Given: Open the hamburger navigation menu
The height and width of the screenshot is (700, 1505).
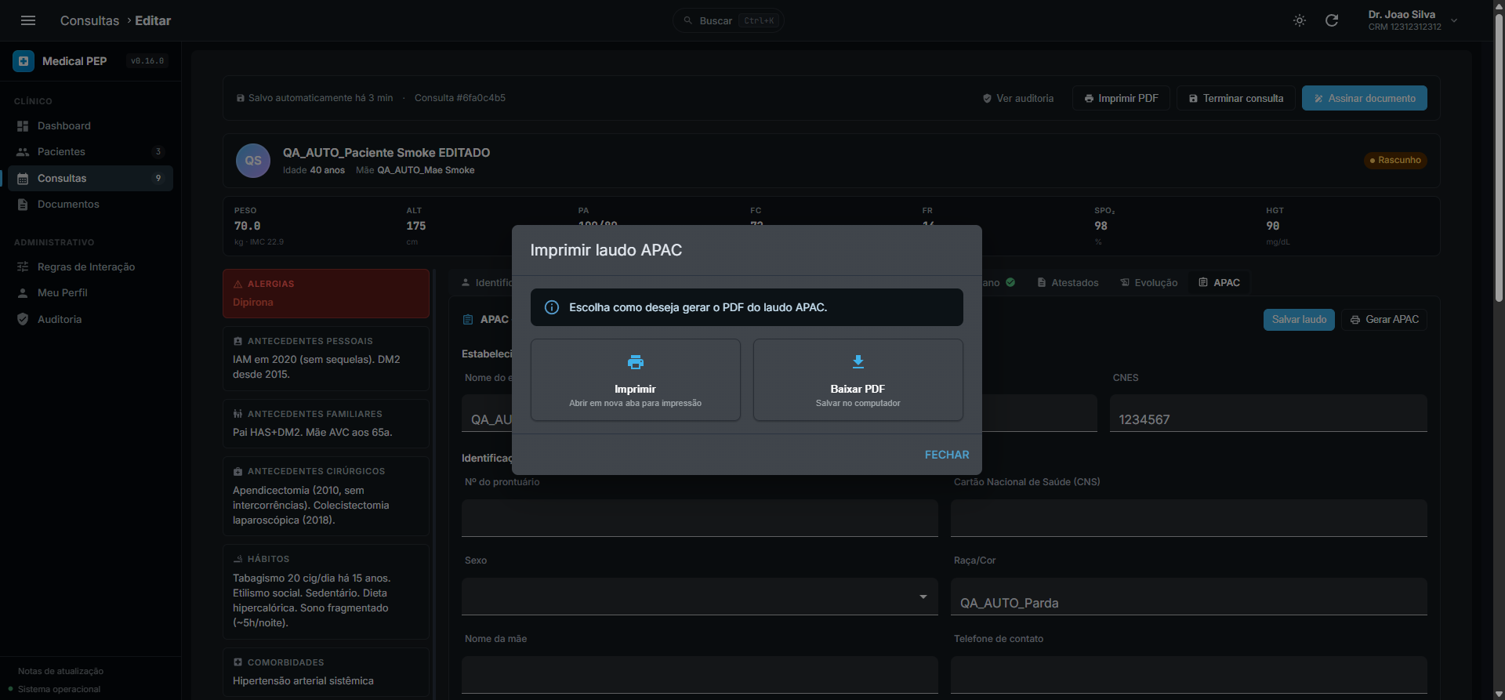Looking at the screenshot, I should point(28,20).
